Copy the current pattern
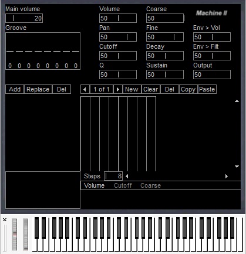 click(188, 89)
